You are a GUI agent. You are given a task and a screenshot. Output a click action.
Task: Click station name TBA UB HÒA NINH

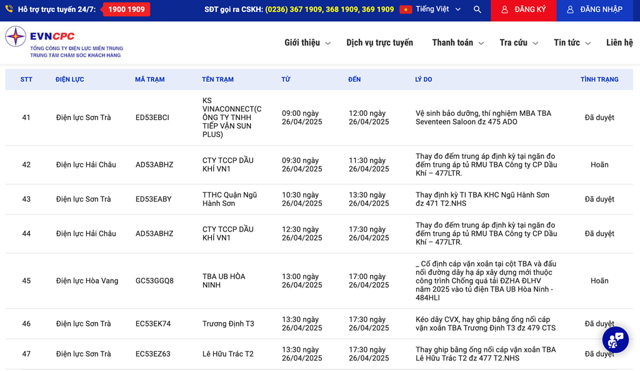(x=224, y=281)
